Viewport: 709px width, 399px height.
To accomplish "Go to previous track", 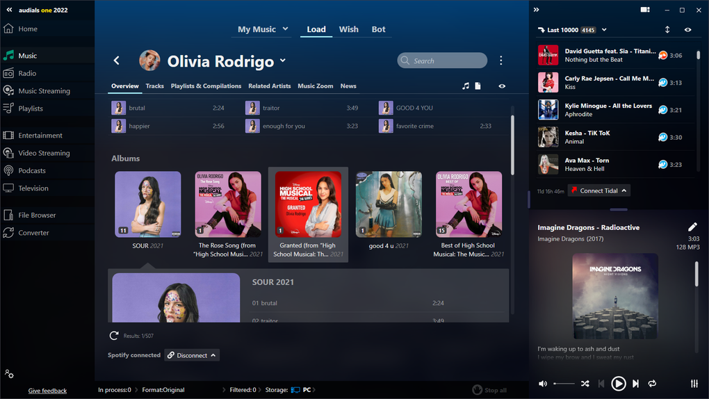I will pyautogui.click(x=601, y=384).
